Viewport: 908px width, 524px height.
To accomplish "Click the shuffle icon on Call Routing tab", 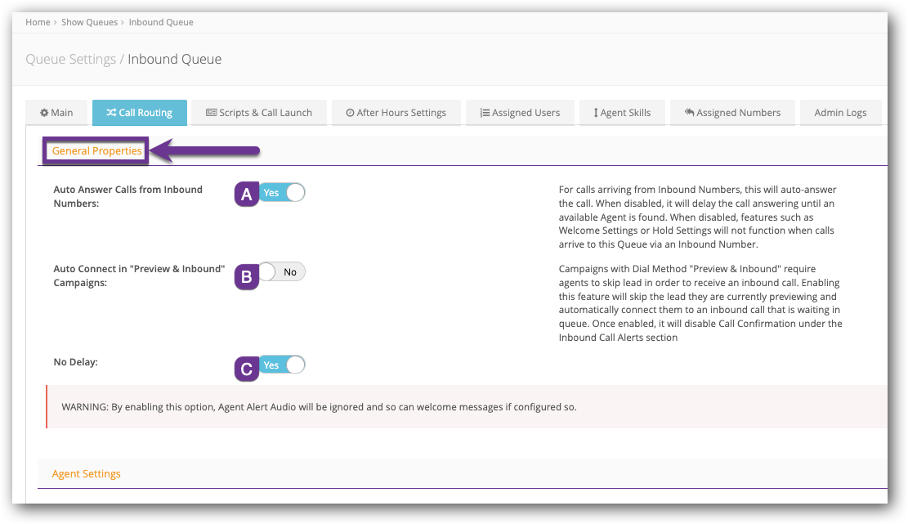I will [111, 113].
